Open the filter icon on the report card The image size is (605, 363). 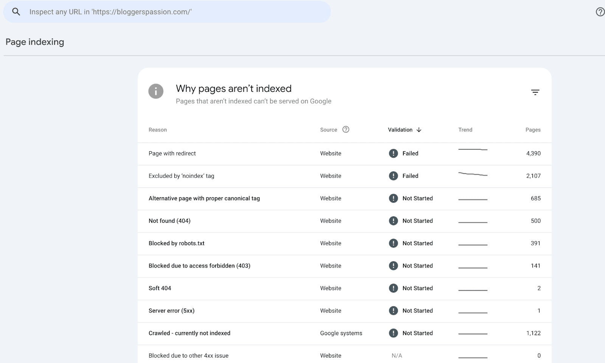tap(535, 92)
